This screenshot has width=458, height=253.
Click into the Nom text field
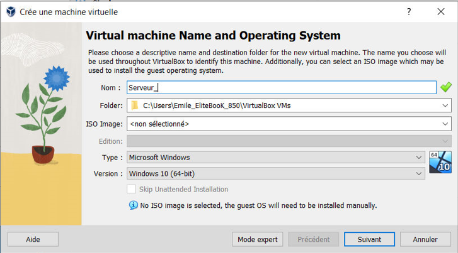[280, 88]
